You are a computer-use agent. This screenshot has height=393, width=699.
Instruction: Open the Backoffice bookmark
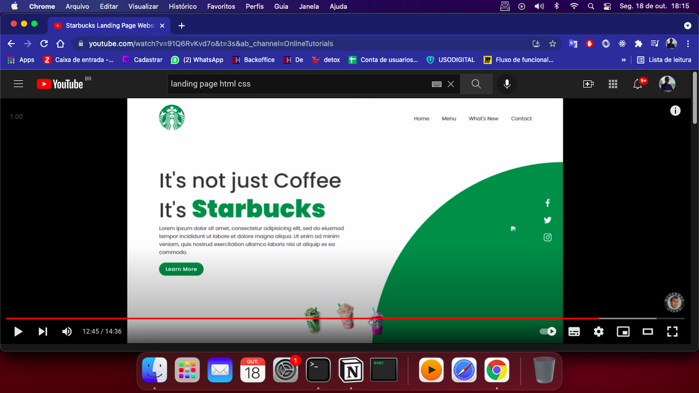(253, 60)
